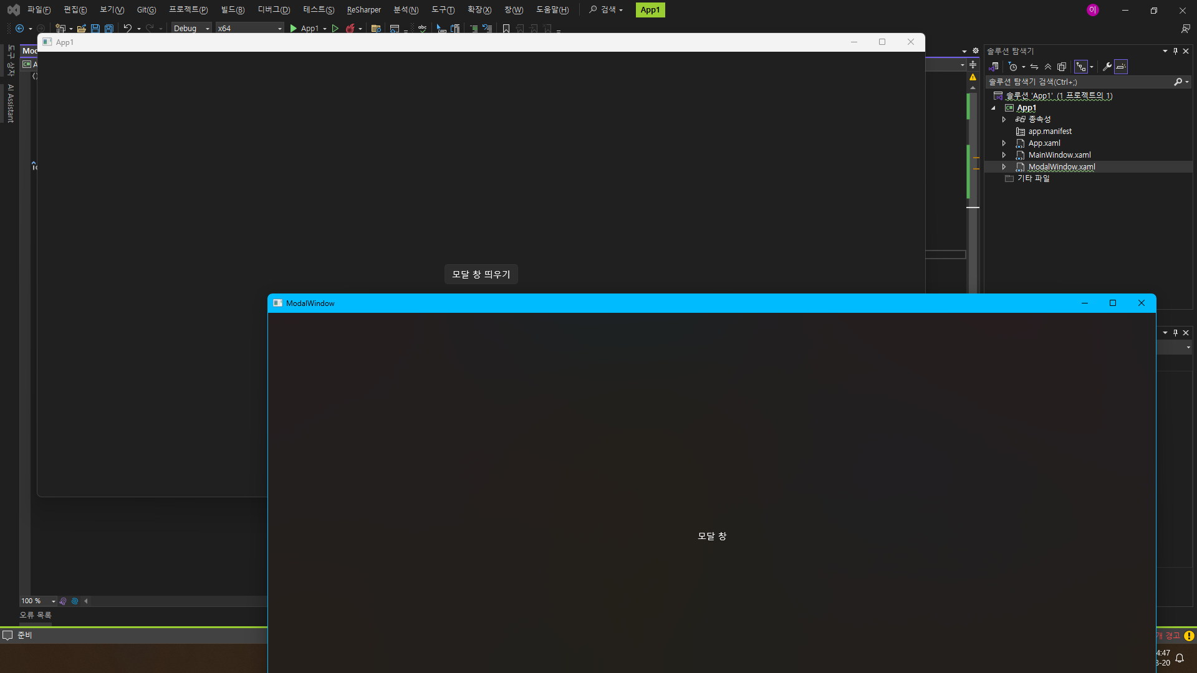
Task: Click the Save All icon
Action: coord(109,29)
